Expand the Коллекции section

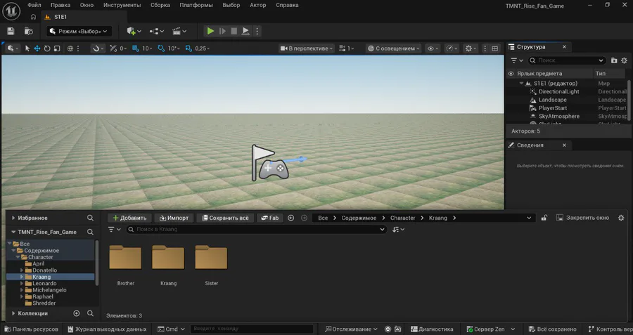point(13,313)
